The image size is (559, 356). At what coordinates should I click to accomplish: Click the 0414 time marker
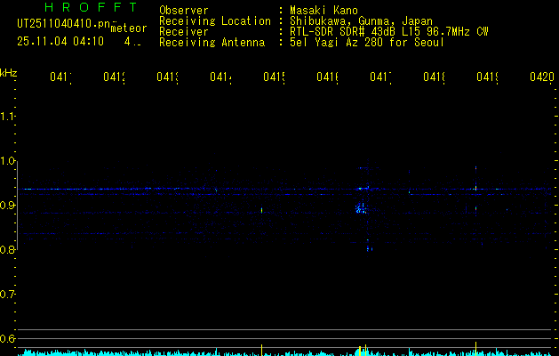coord(220,77)
